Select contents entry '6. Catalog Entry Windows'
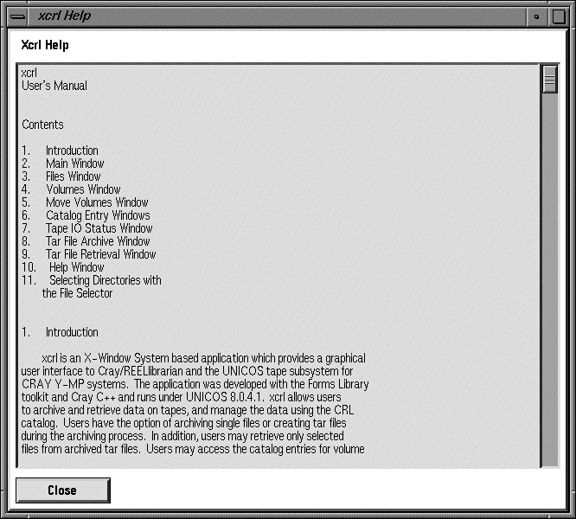The height and width of the screenshot is (519, 576). pos(86,215)
